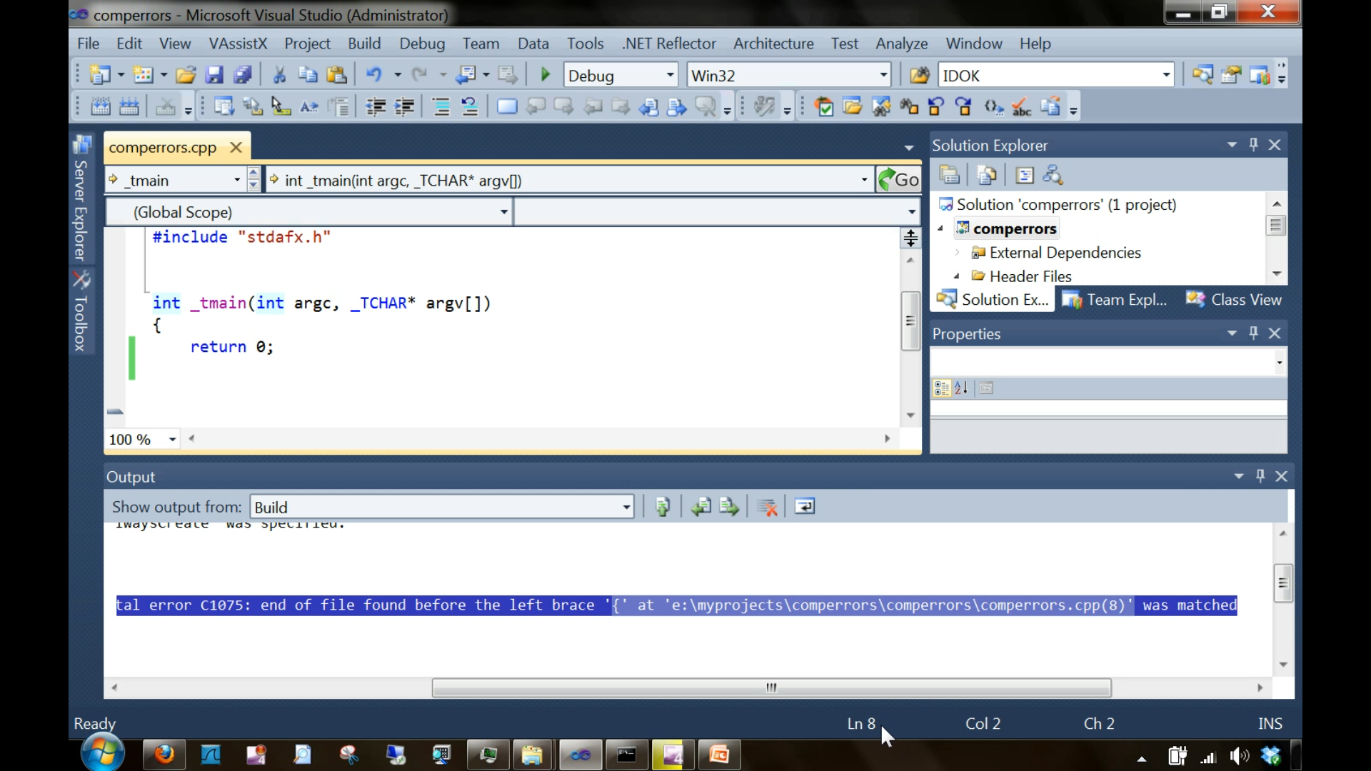Toggle auto-hide pin on Solution Explorer
1371x771 pixels.
coord(1254,144)
